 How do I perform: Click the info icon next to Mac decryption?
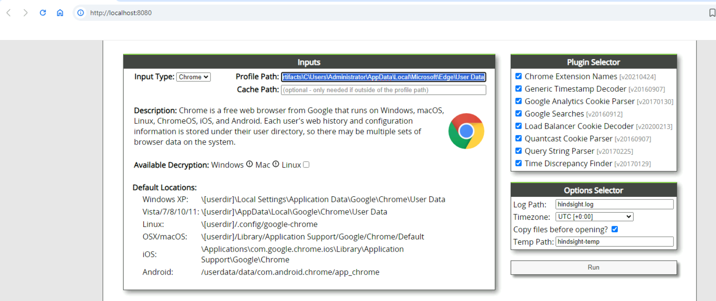(x=276, y=164)
